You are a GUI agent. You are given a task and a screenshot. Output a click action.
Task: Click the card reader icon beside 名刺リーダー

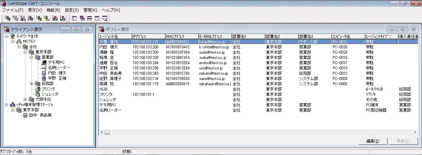coord(44,68)
